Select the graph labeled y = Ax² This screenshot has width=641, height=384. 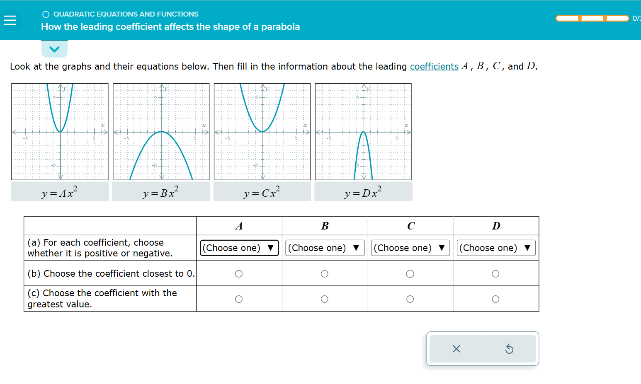point(60,131)
